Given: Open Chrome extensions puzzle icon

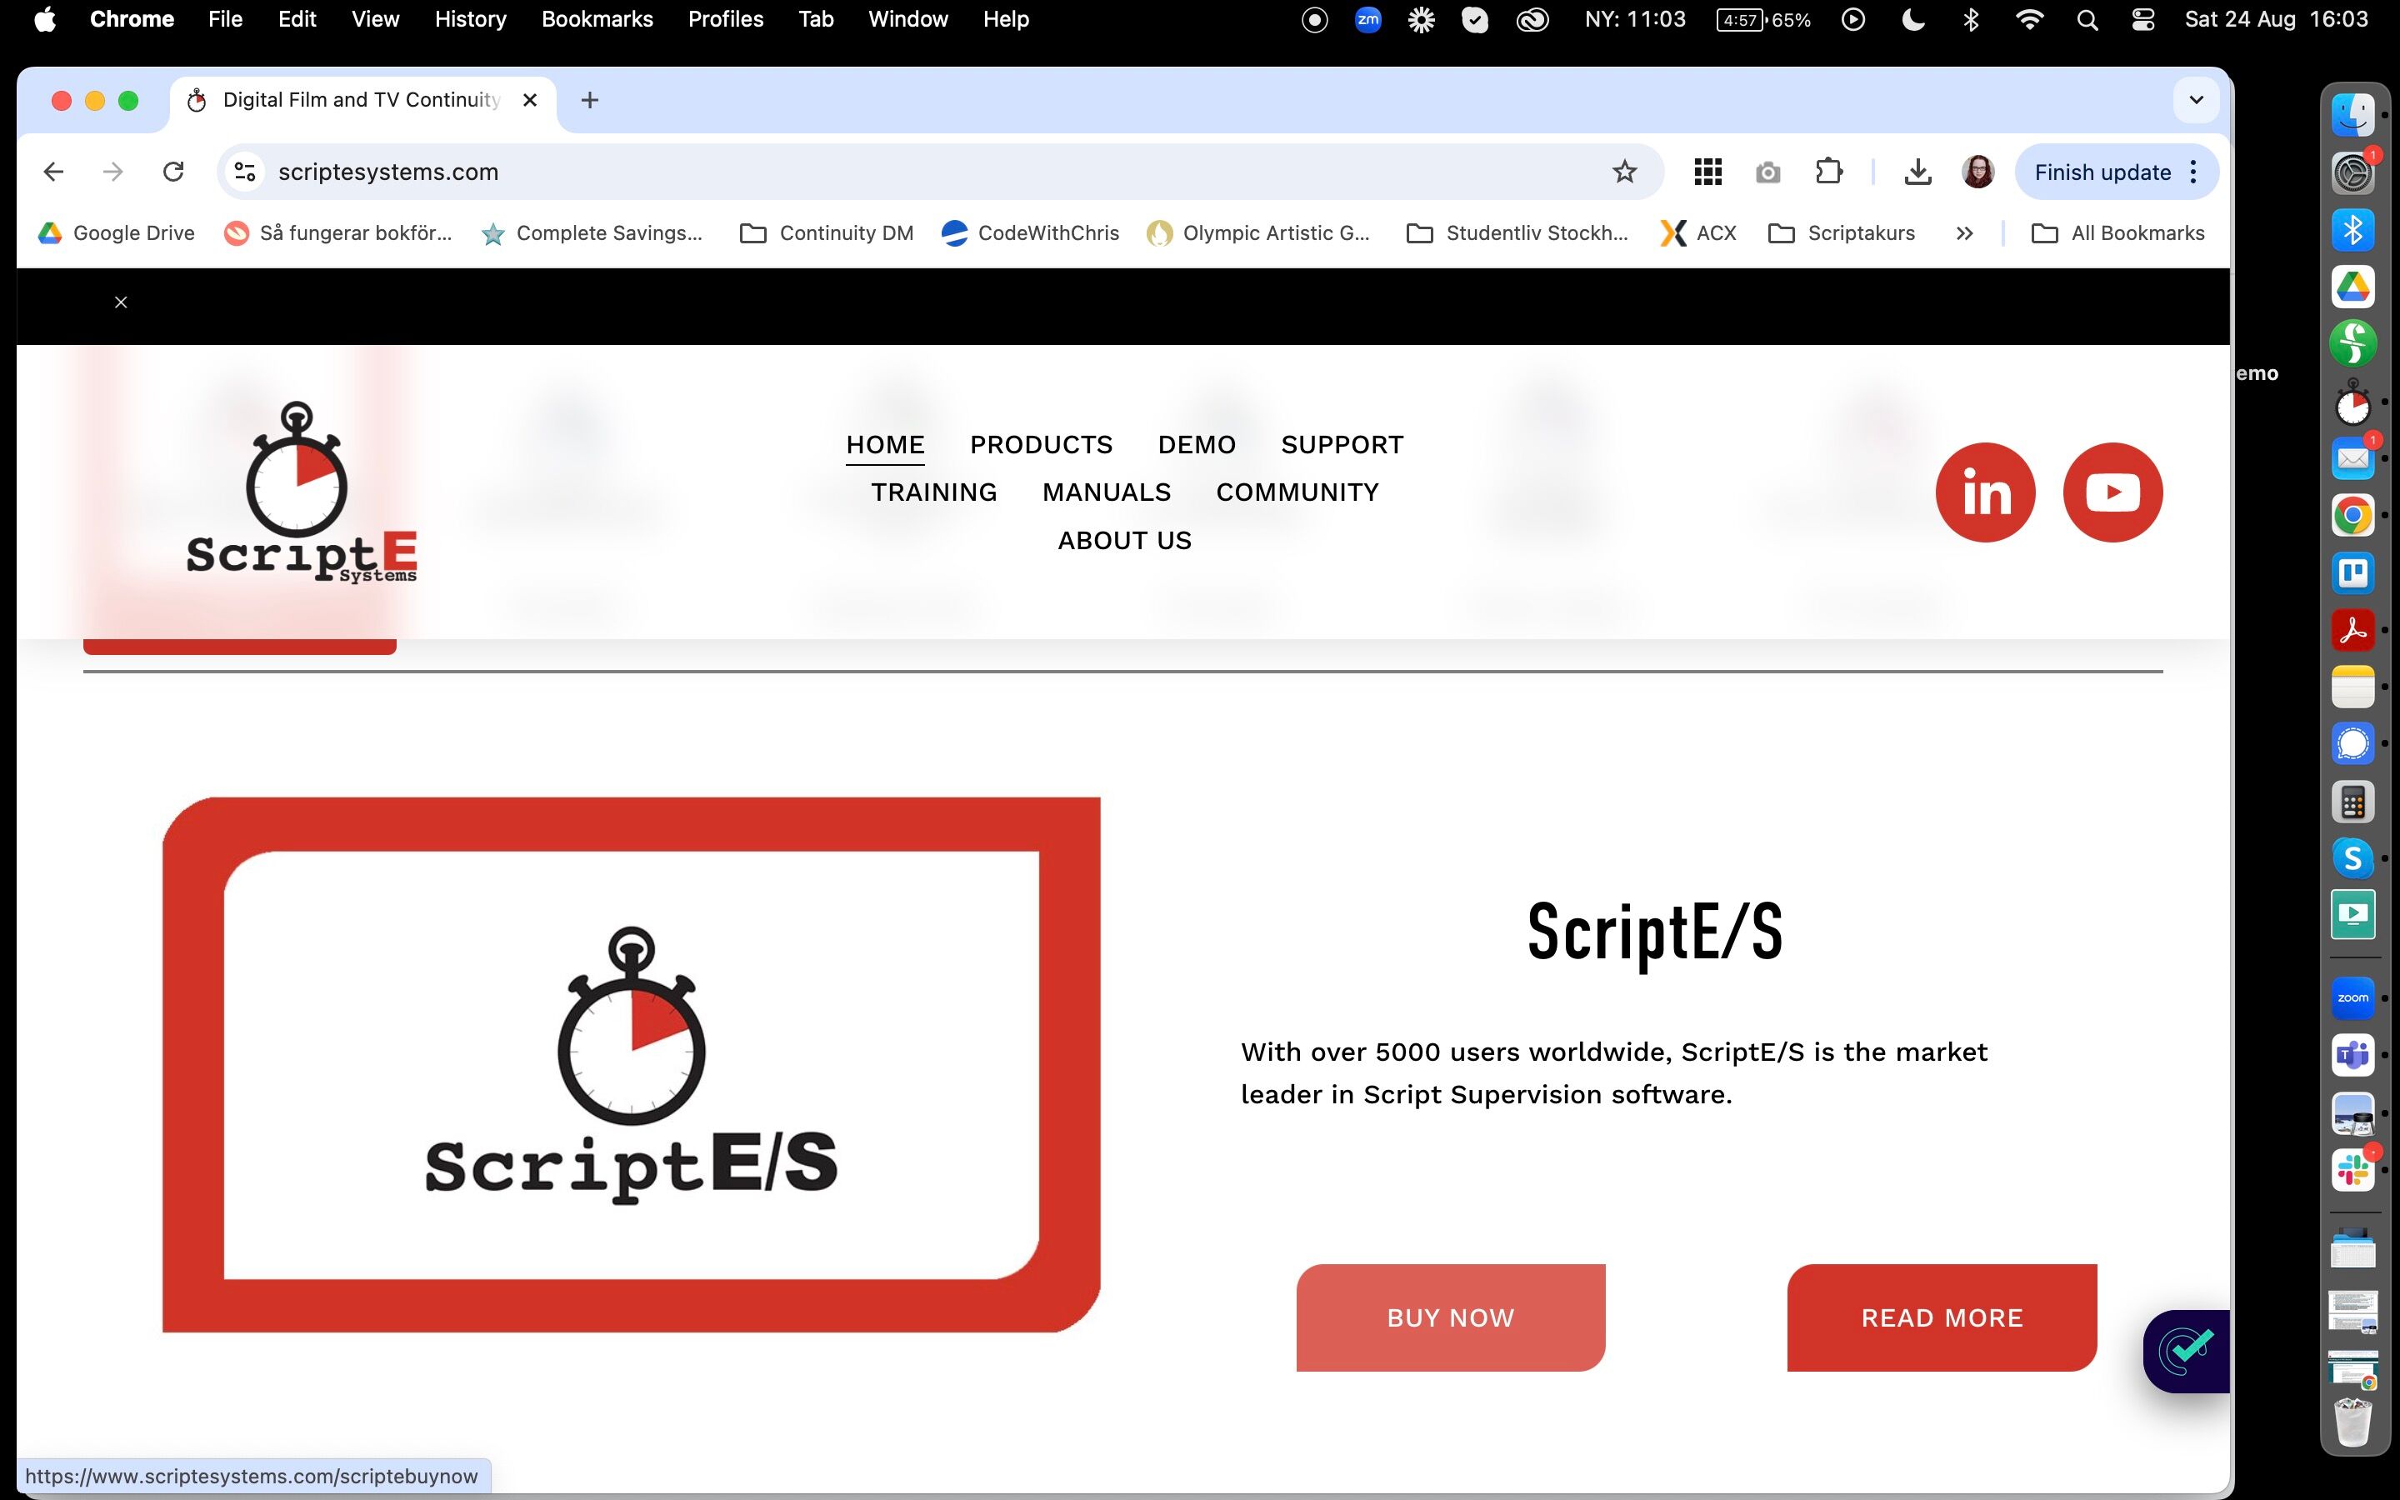Looking at the screenshot, I should pyautogui.click(x=1827, y=172).
